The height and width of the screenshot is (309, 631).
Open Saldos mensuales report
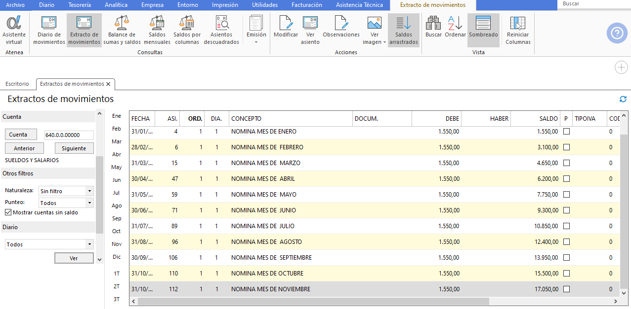tap(157, 30)
